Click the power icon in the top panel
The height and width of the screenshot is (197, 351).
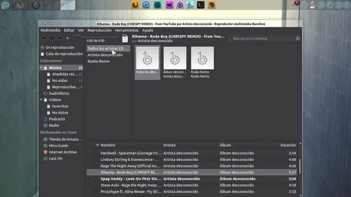(347, 5)
